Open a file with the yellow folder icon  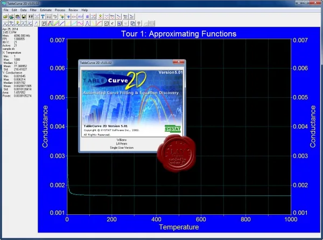5,17
